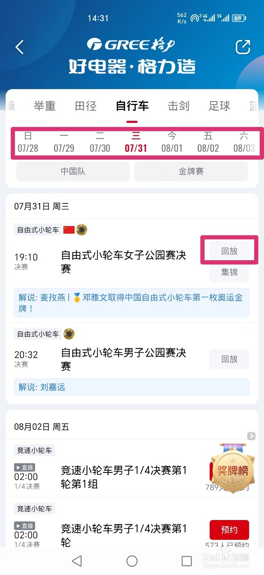Image resolution: width=264 pixels, height=575 pixels.
Task: Open commentary note about 邓雅文 gold medal
Action: pos(131,303)
